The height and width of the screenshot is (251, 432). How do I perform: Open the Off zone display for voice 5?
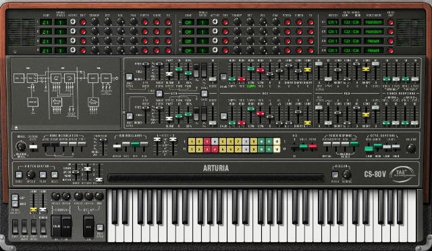188,22
